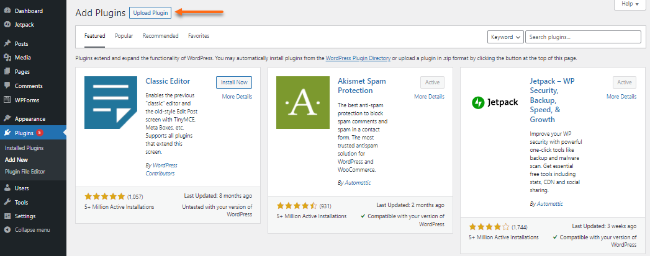Switch to the Recommended tab
This screenshot has width=650, height=256.
tap(160, 36)
